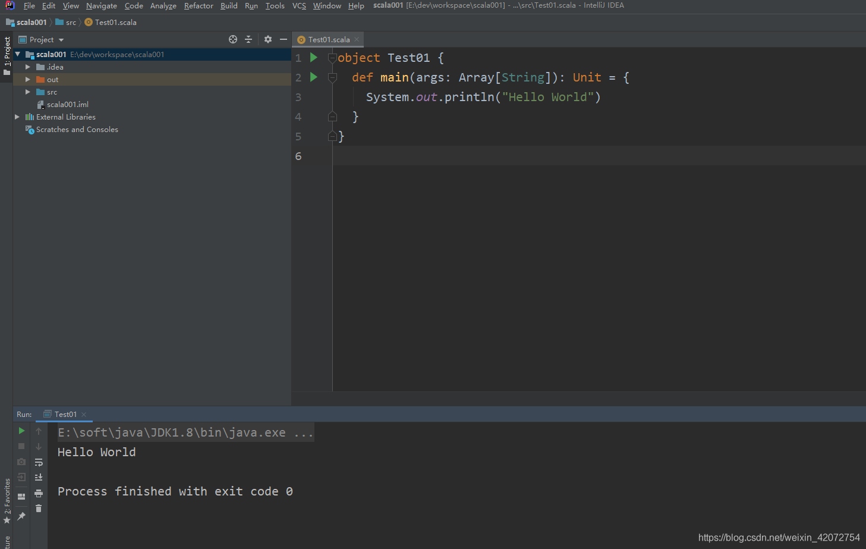The height and width of the screenshot is (549, 866).
Task: Open the Build menu
Action: pyautogui.click(x=229, y=6)
